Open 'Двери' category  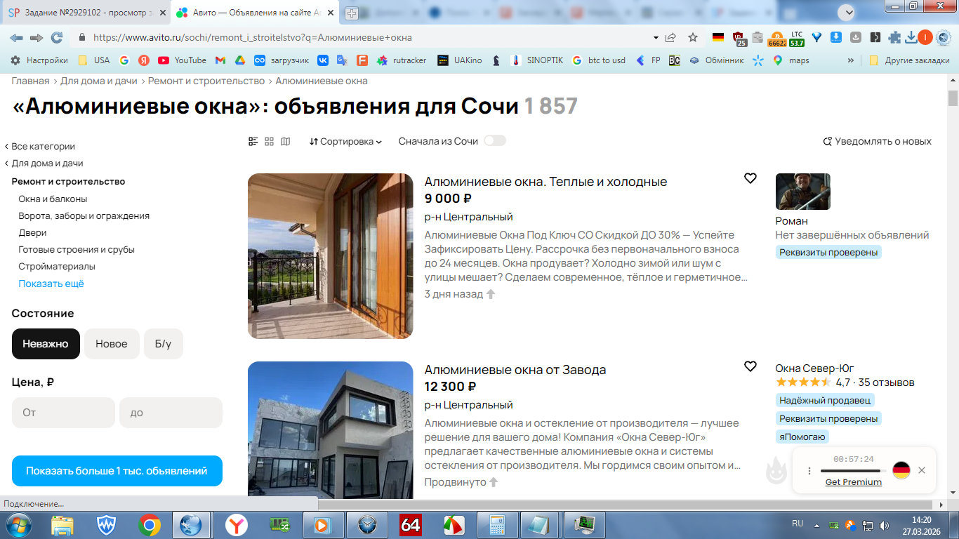pyautogui.click(x=32, y=232)
